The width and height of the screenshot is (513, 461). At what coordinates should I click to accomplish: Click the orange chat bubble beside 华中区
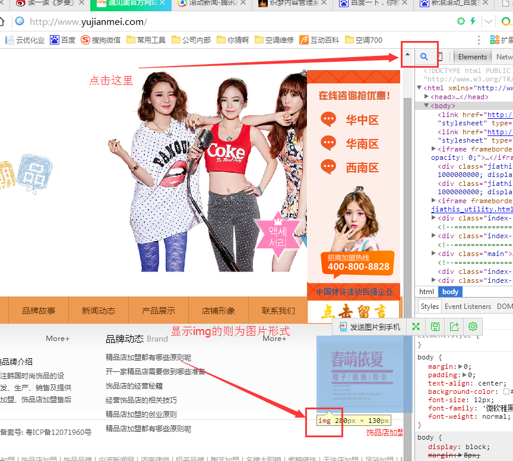(328, 119)
